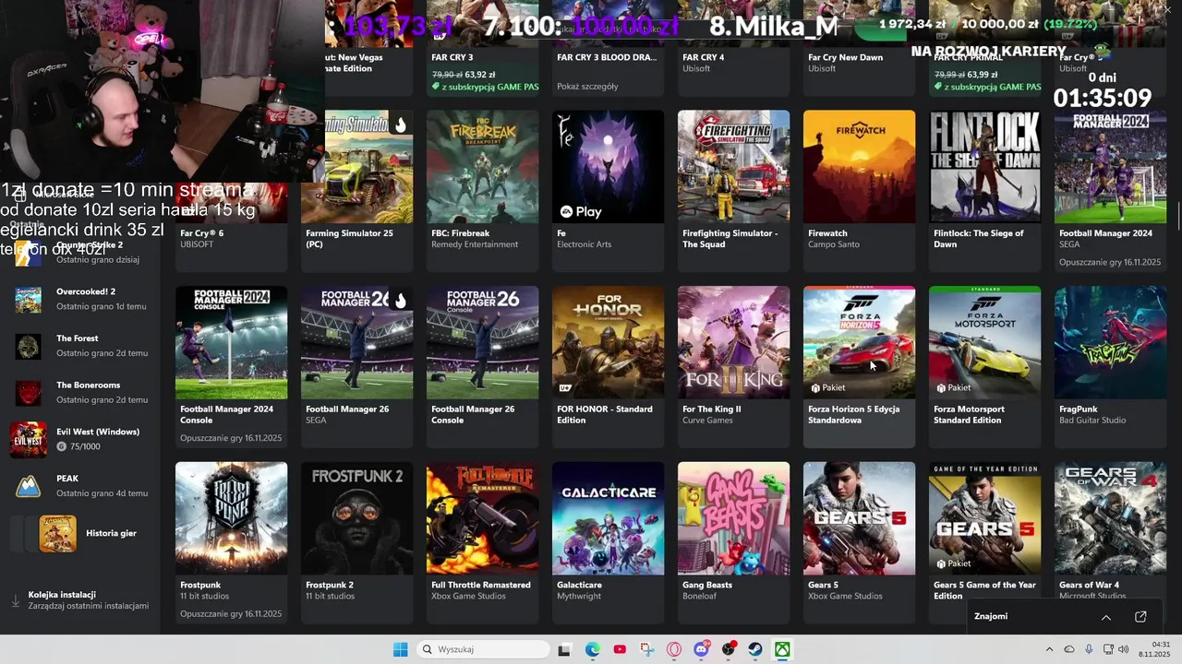Click Pakiet badge on Forza Horizon 5
Viewport: 1182px width, 664px height.
(828, 387)
